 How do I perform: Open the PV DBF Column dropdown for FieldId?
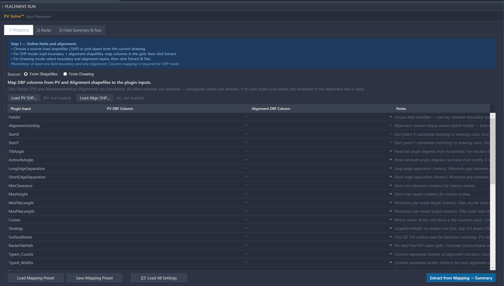click(246, 117)
